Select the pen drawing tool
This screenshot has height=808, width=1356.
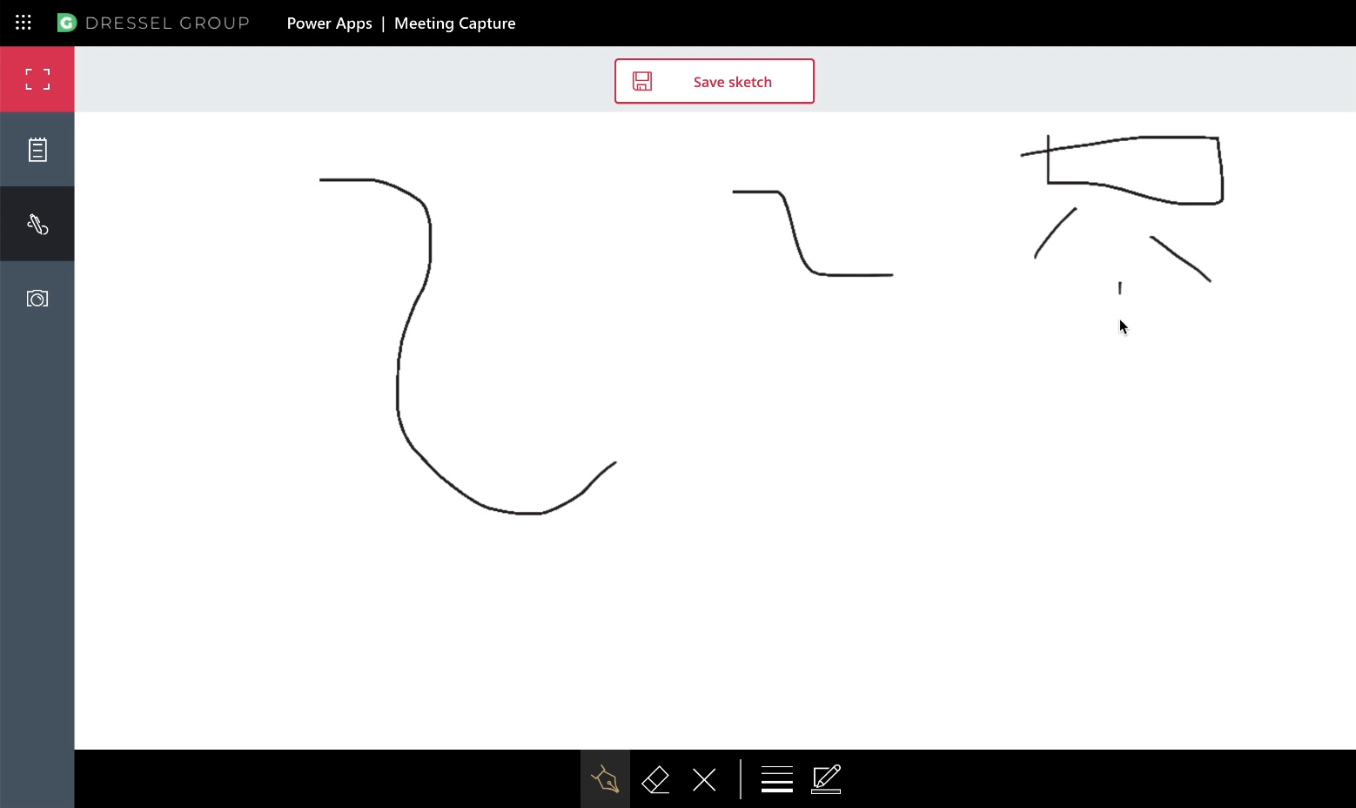605,778
